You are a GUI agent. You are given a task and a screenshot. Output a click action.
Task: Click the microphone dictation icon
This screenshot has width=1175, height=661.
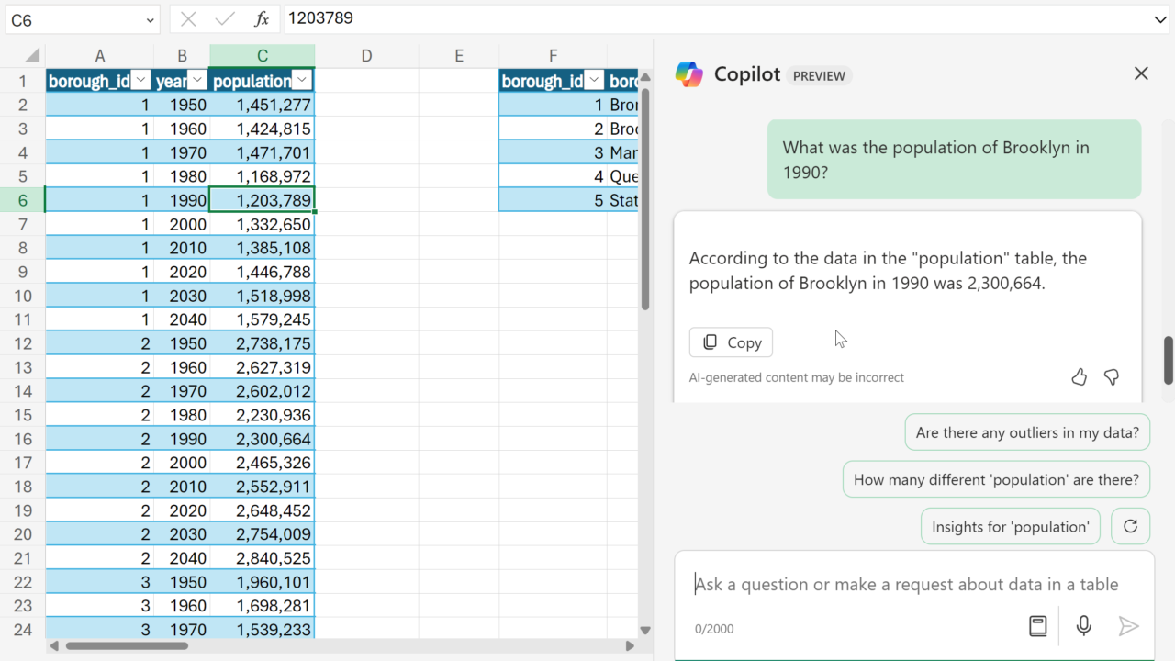pos(1084,626)
